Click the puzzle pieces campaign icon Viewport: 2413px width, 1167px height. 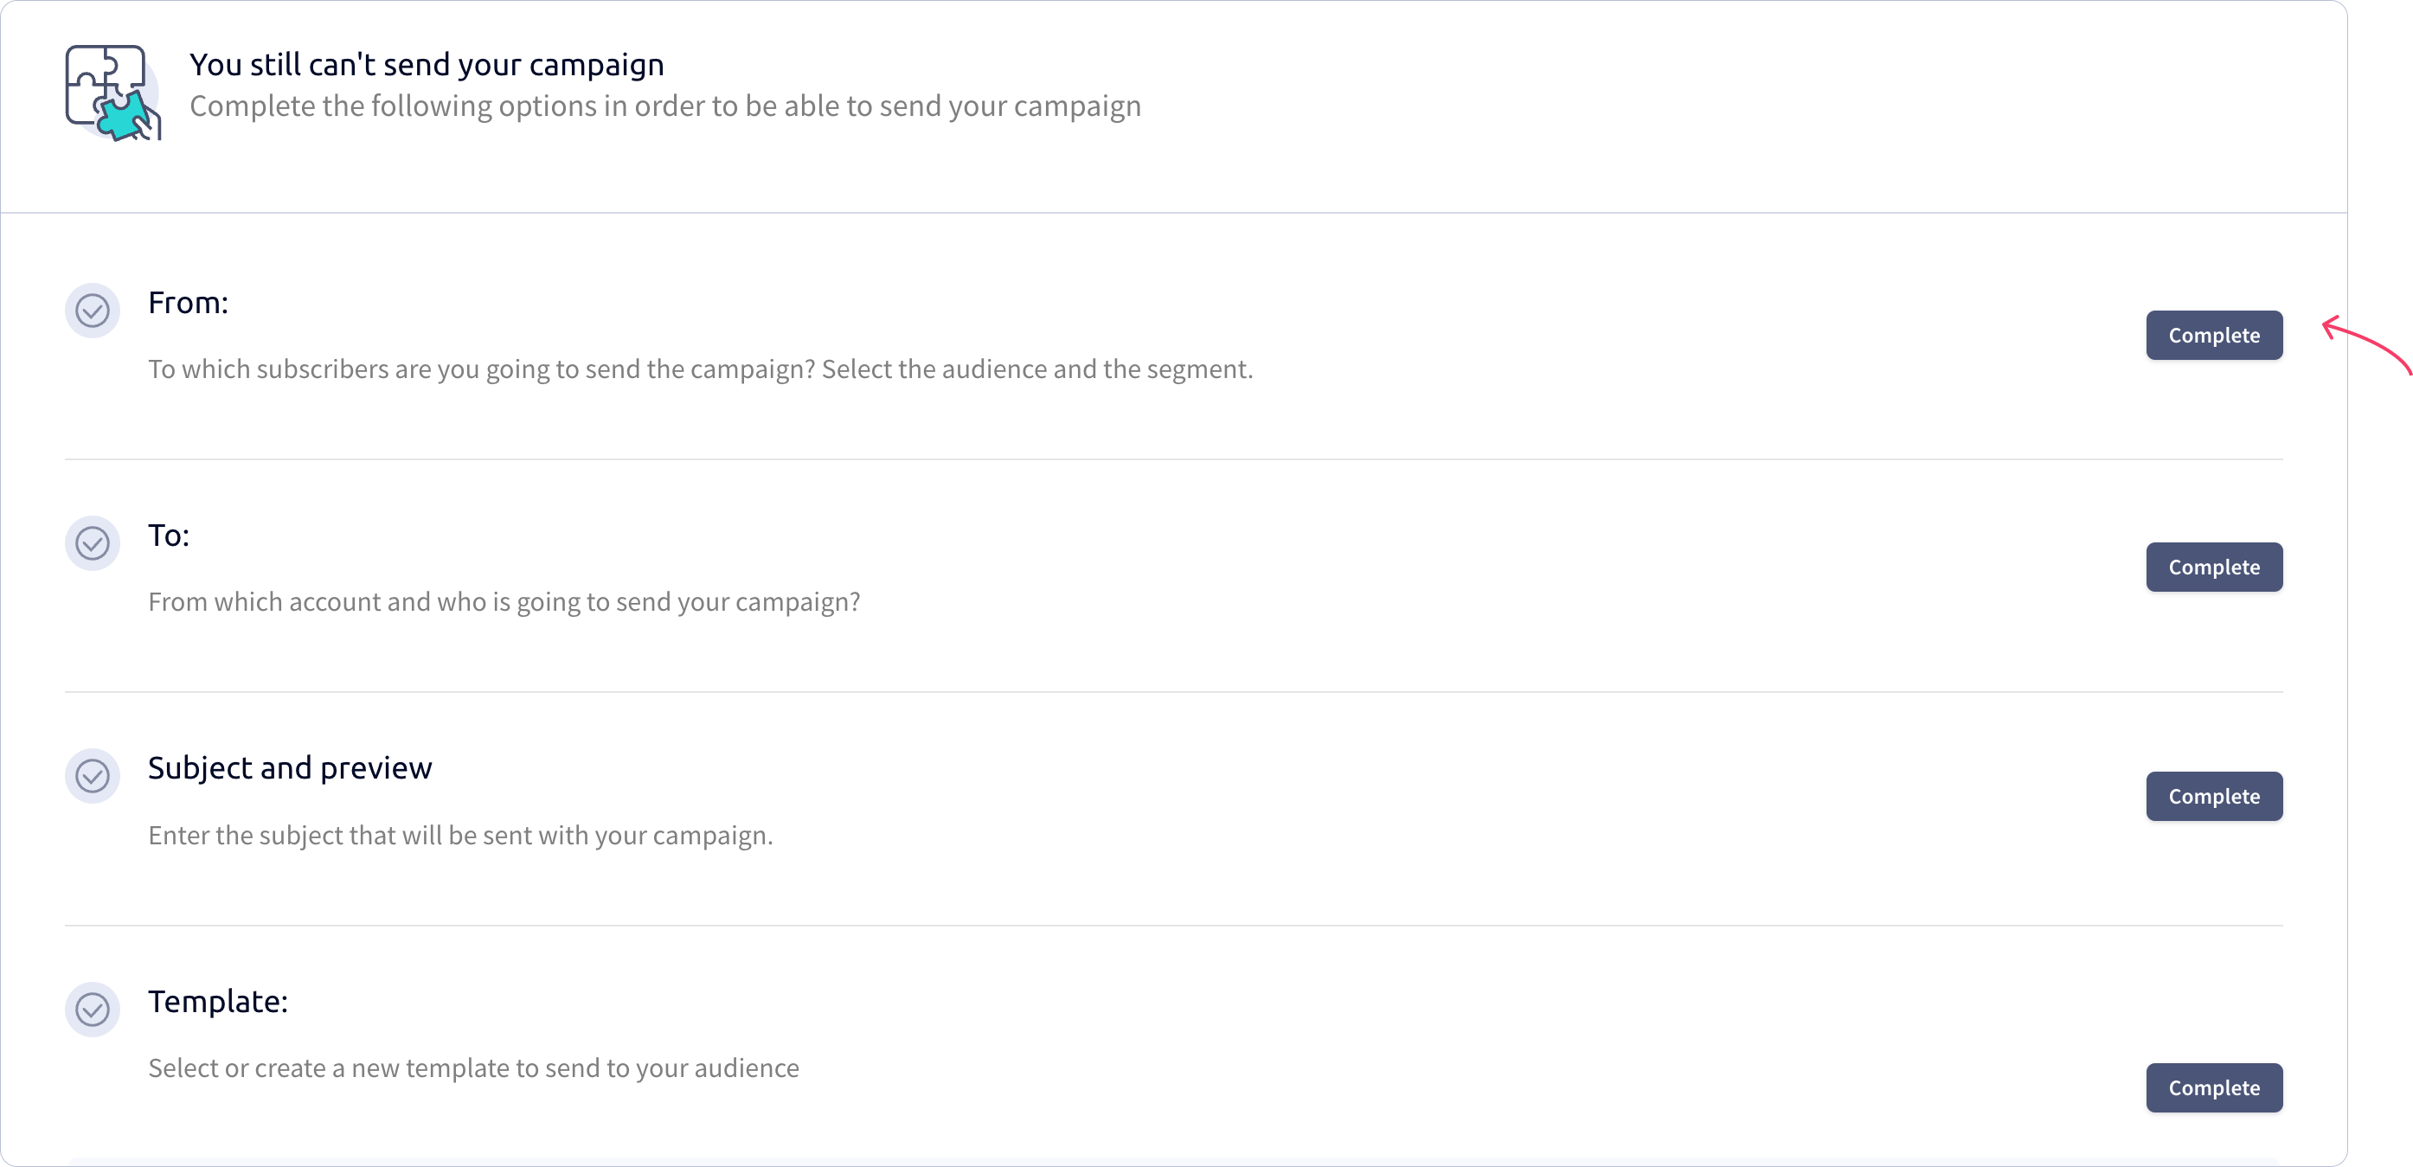[112, 93]
